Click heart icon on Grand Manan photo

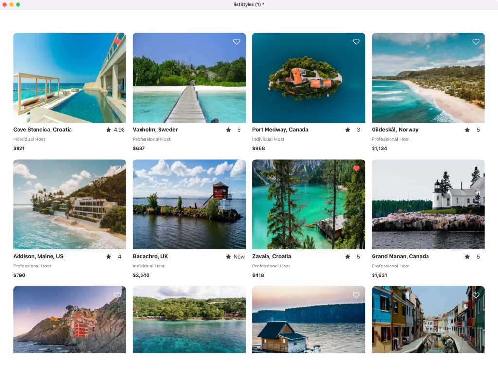476,169
